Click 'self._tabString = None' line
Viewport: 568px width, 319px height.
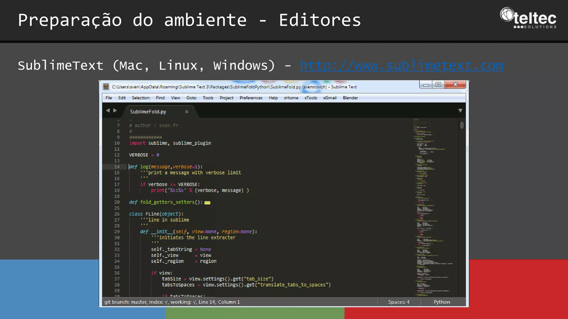click(x=181, y=249)
